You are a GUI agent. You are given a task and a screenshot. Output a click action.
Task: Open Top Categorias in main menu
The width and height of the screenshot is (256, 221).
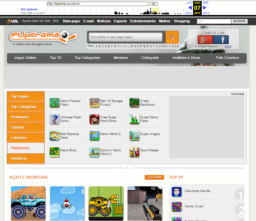87,58
